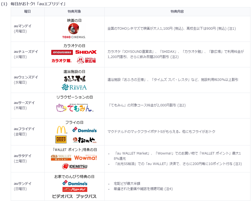This screenshot has height=201, width=251.
Task: Click the au WALLET Market logo
Action: click(61, 158)
